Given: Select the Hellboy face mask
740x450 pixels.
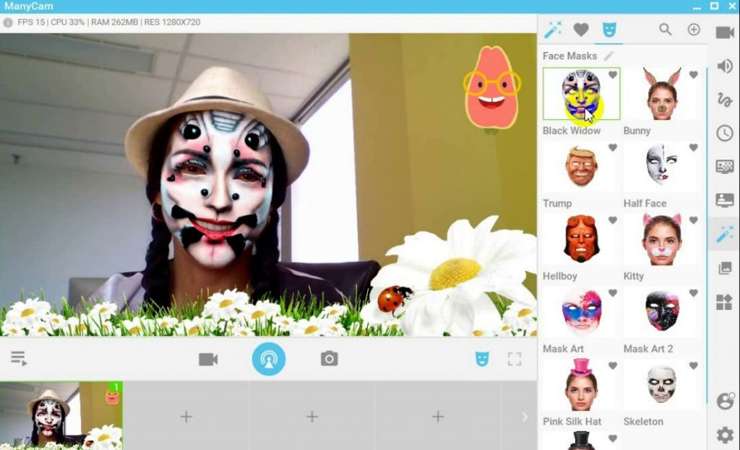Looking at the screenshot, I should pos(581,239).
